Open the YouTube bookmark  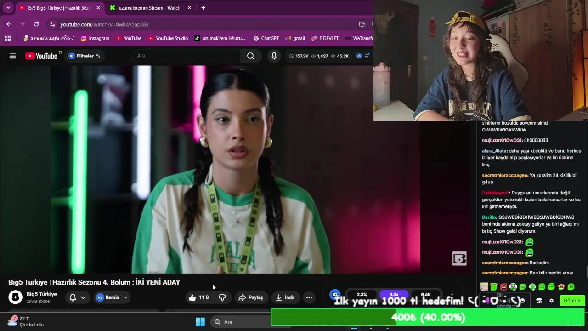point(129,38)
